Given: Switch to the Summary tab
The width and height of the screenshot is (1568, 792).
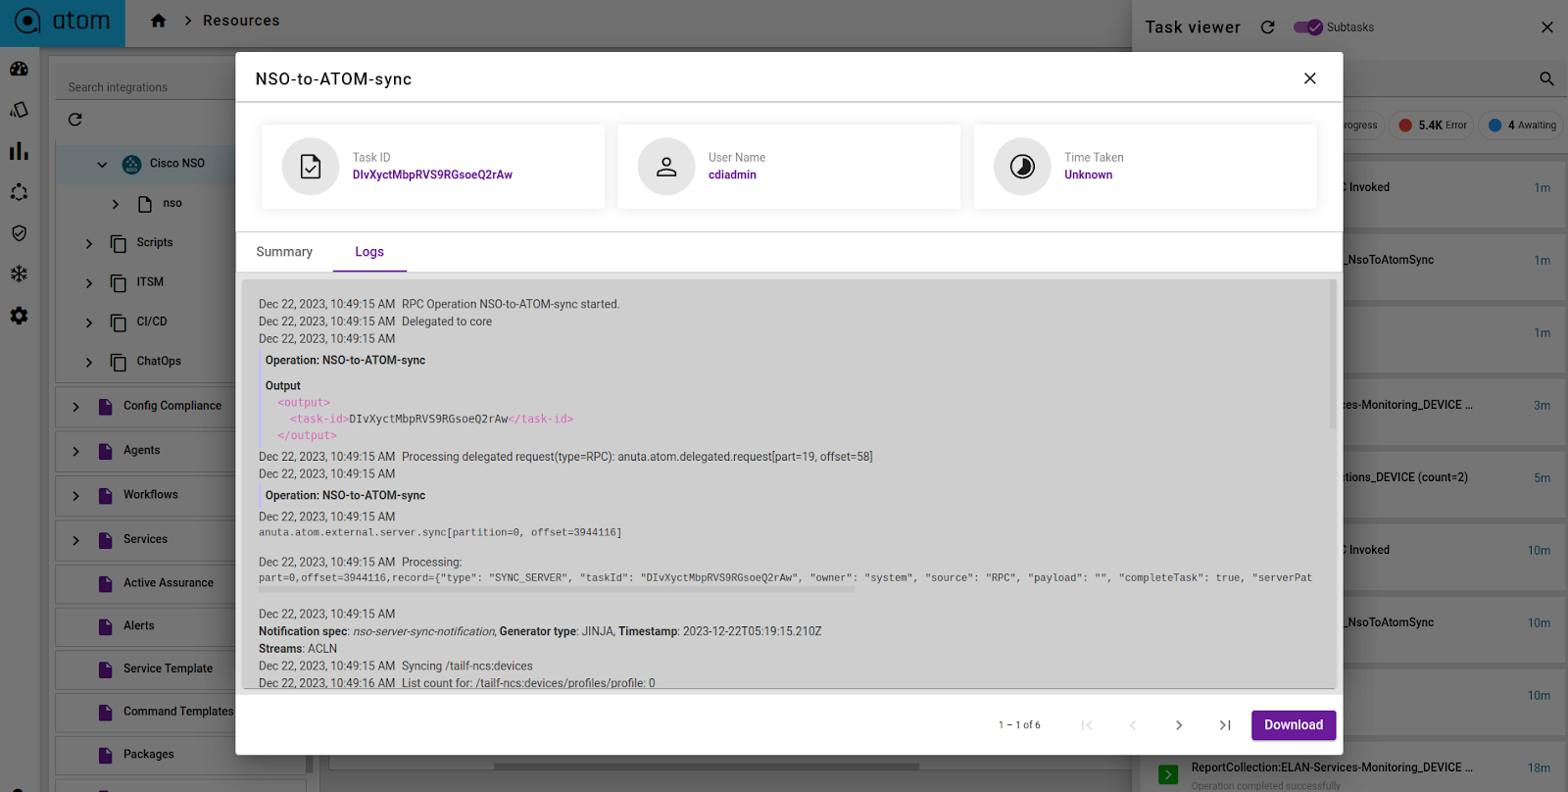Looking at the screenshot, I should point(284,252).
